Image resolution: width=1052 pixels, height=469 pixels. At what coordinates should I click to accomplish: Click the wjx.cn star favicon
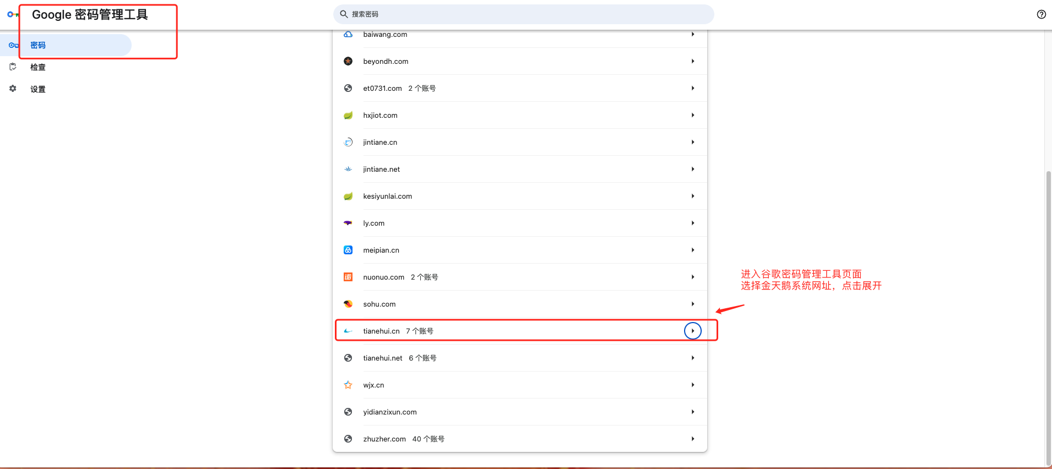click(348, 385)
